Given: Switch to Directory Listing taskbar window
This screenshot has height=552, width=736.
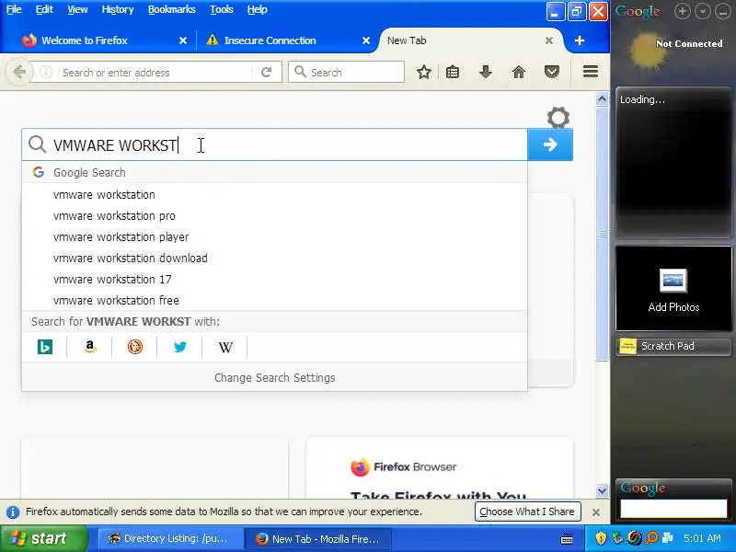Looking at the screenshot, I should 170,539.
